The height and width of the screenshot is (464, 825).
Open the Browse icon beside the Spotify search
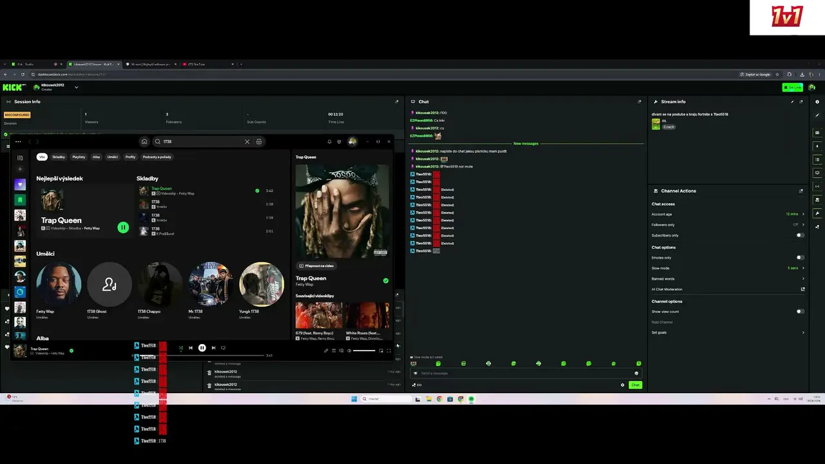click(259, 142)
